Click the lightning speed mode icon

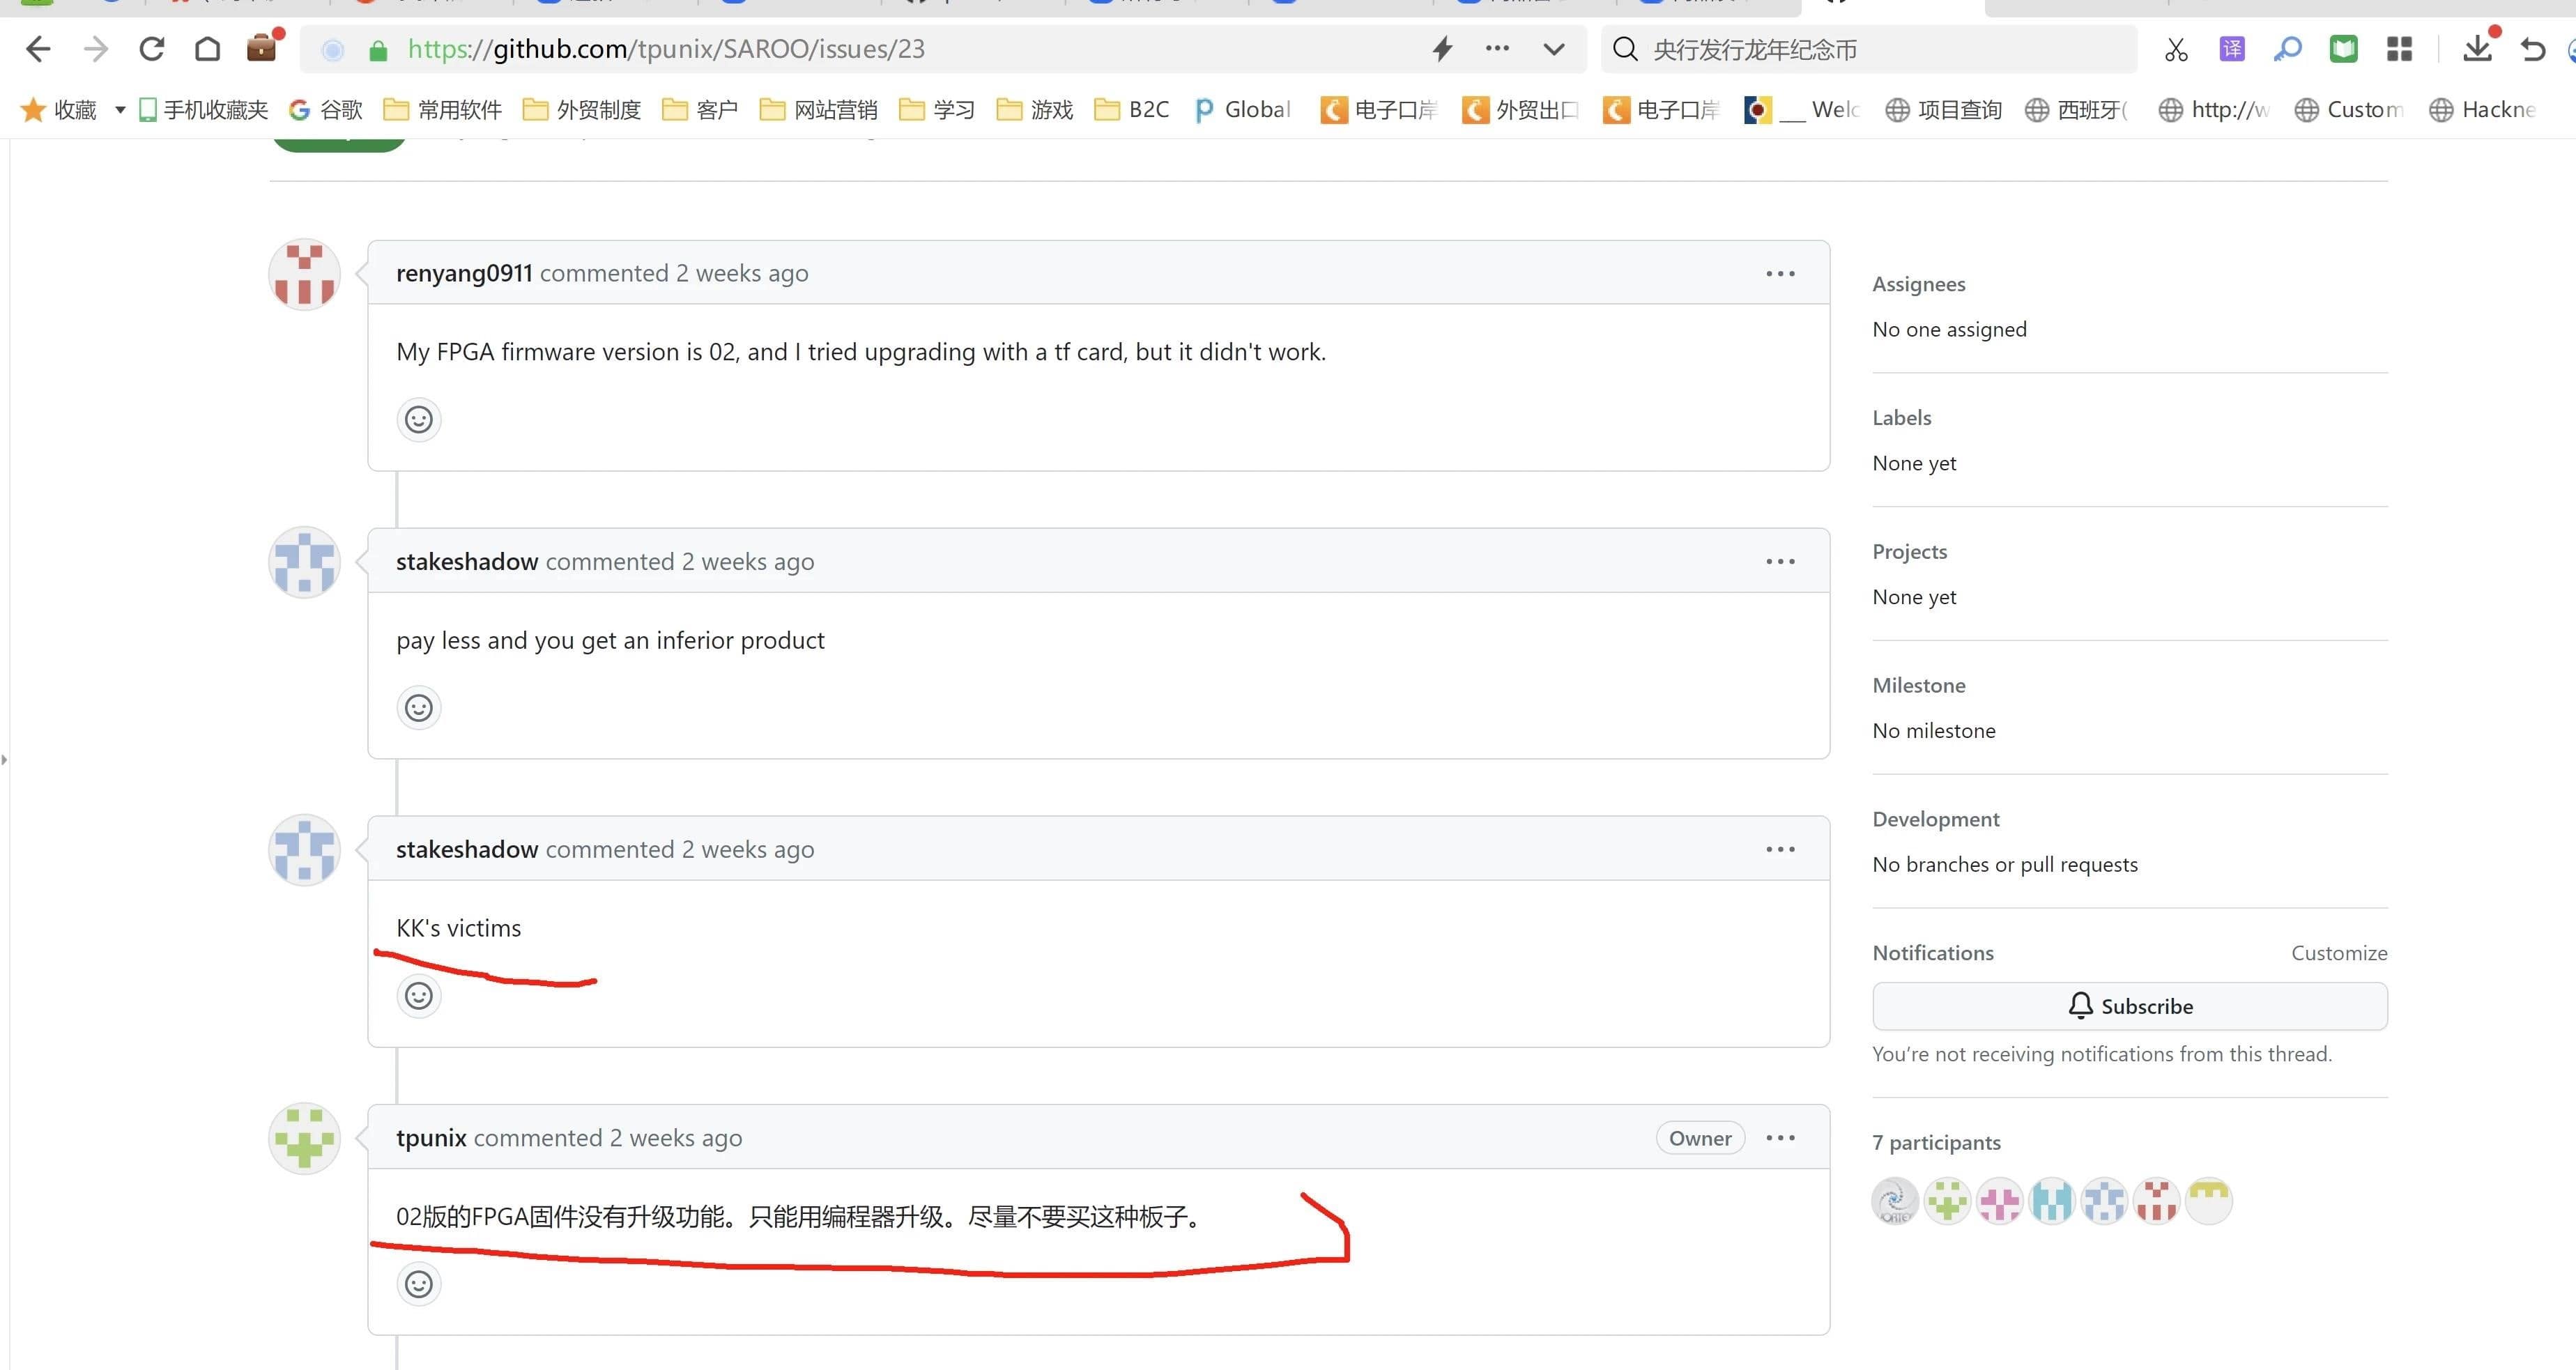pyautogui.click(x=1442, y=49)
